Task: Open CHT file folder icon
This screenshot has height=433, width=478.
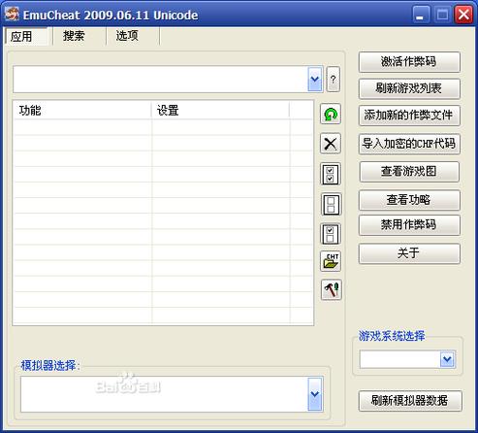Action: tap(331, 261)
